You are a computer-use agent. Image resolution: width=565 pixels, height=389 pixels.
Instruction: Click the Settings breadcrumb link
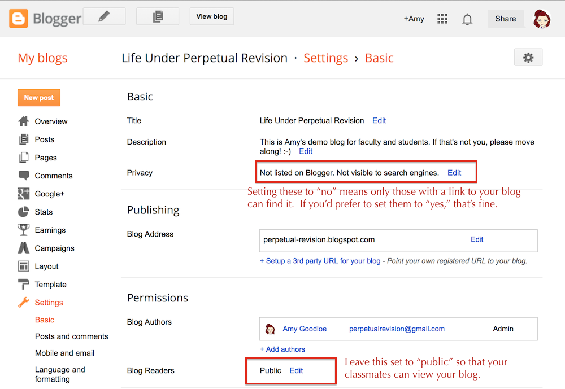click(326, 58)
